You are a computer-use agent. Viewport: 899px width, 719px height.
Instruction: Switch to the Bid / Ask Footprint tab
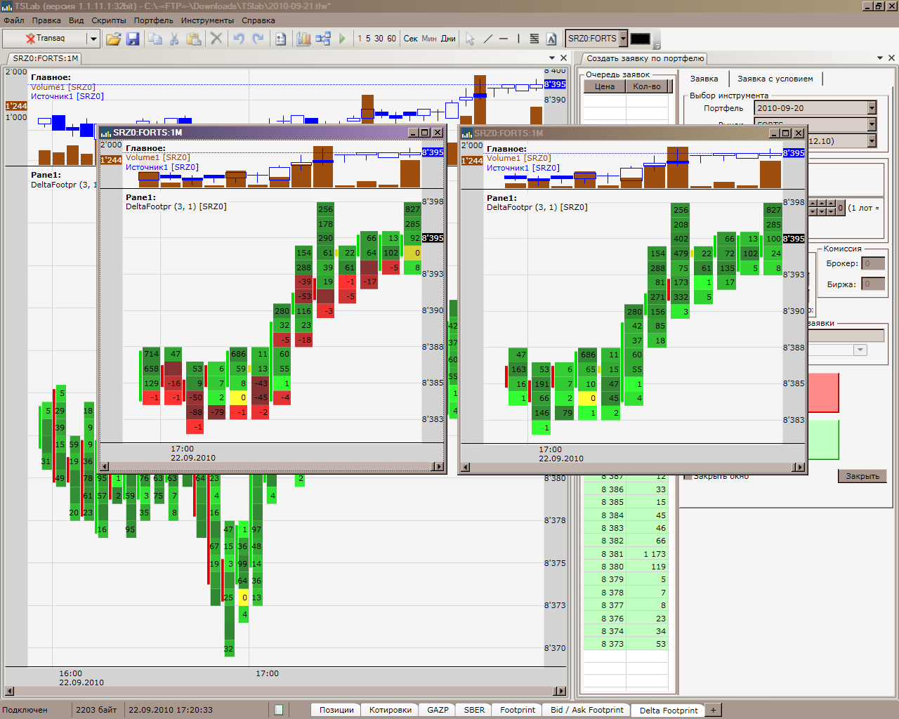[587, 710]
